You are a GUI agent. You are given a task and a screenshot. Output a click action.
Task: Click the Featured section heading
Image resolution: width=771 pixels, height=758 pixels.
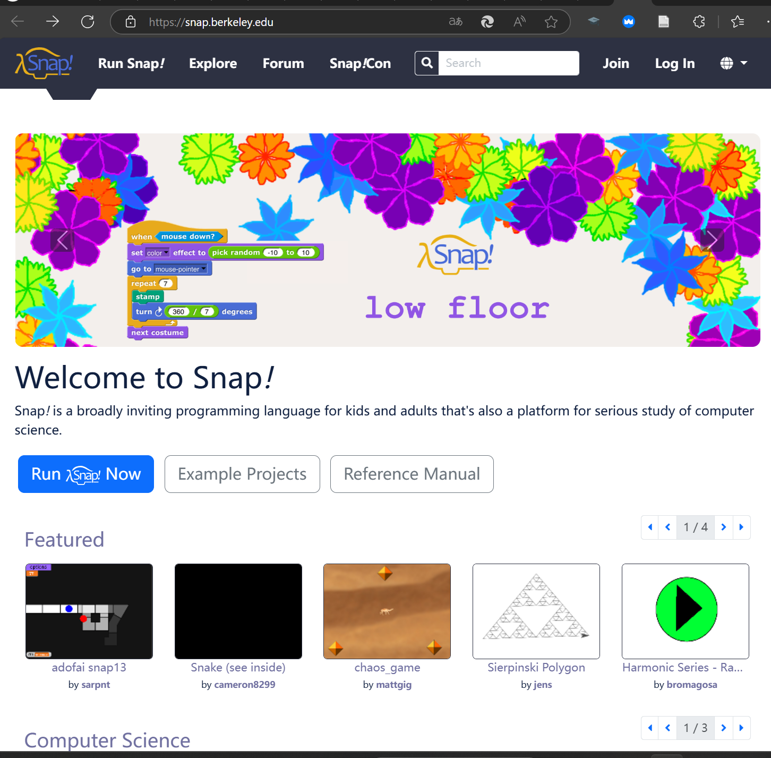click(x=64, y=540)
